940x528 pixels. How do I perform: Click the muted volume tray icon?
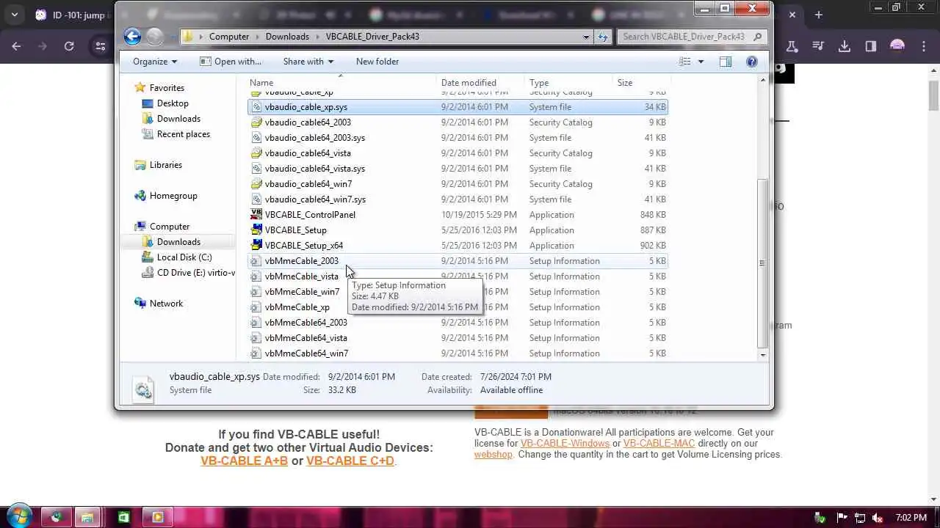877,518
